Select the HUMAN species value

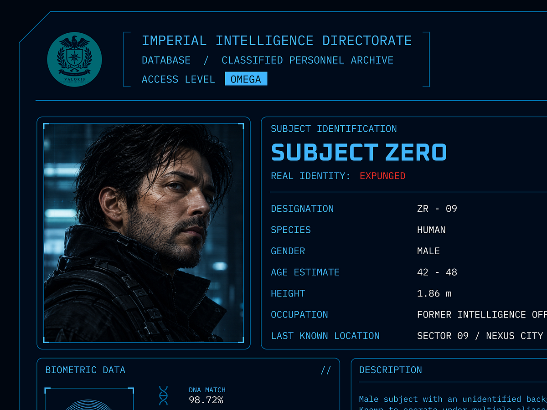431,230
